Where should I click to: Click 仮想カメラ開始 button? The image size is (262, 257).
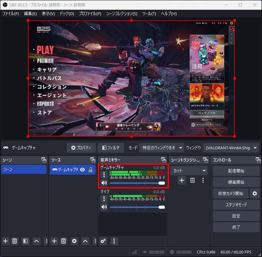pos(231,194)
